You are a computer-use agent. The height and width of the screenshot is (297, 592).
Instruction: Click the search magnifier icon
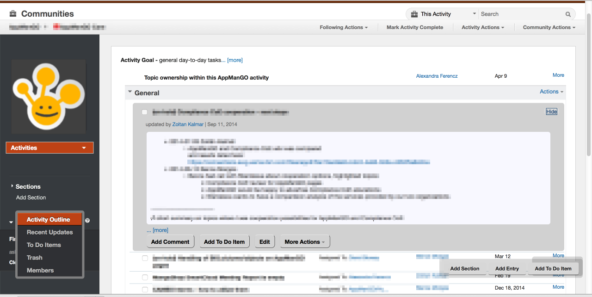(x=568, y=14)
